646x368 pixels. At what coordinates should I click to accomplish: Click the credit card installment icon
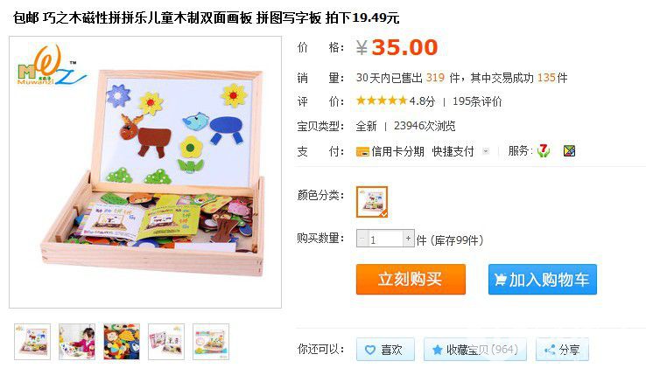[362, 152]
